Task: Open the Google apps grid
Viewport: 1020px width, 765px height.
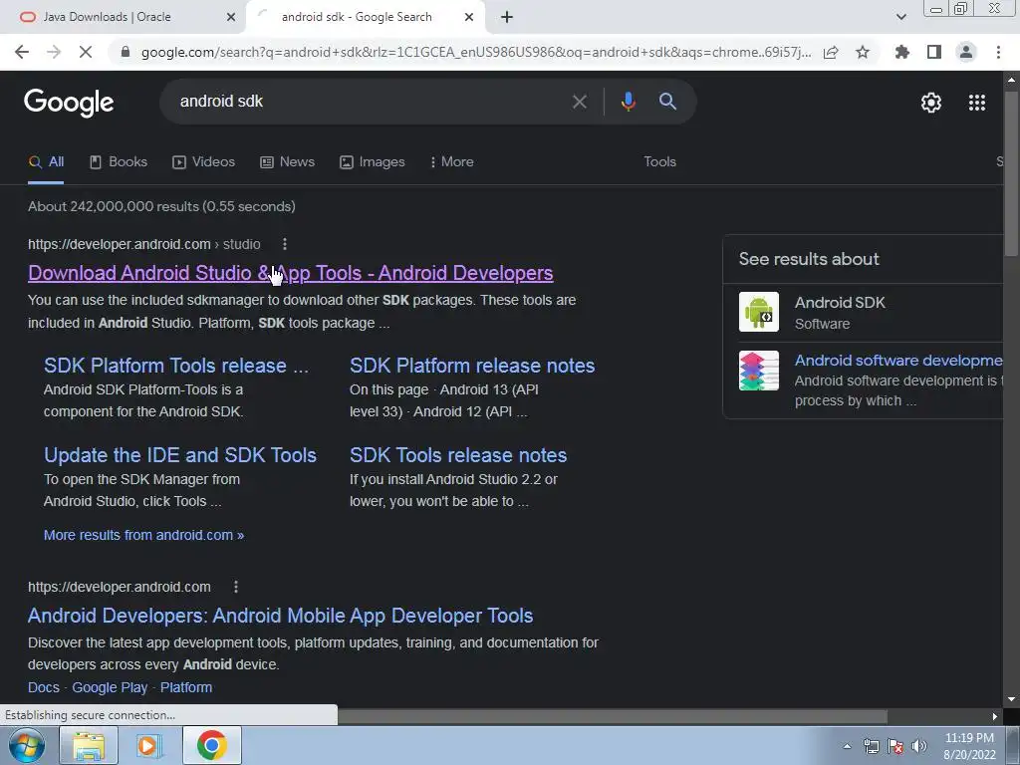Action: click(x=977, y=103)
